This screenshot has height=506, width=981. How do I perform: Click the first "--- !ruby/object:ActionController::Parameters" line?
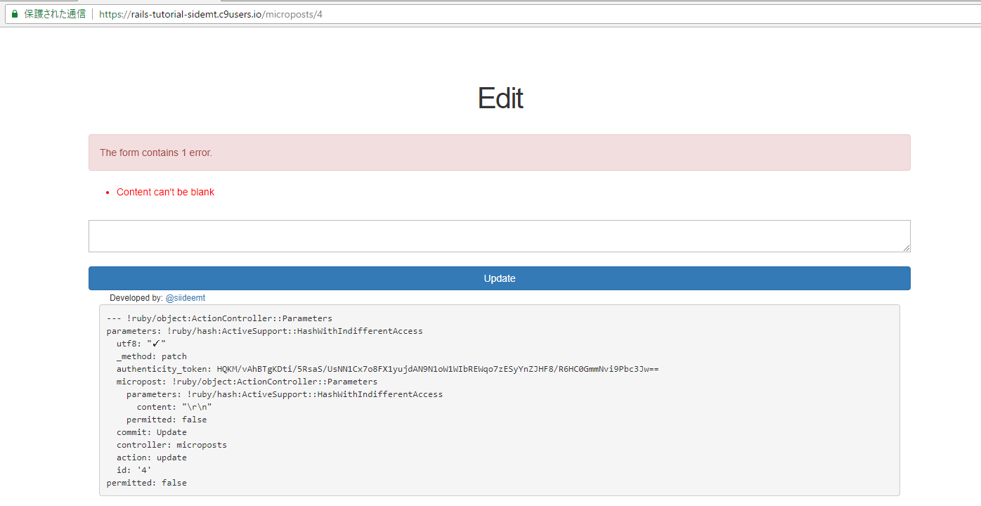coord(219,318)
